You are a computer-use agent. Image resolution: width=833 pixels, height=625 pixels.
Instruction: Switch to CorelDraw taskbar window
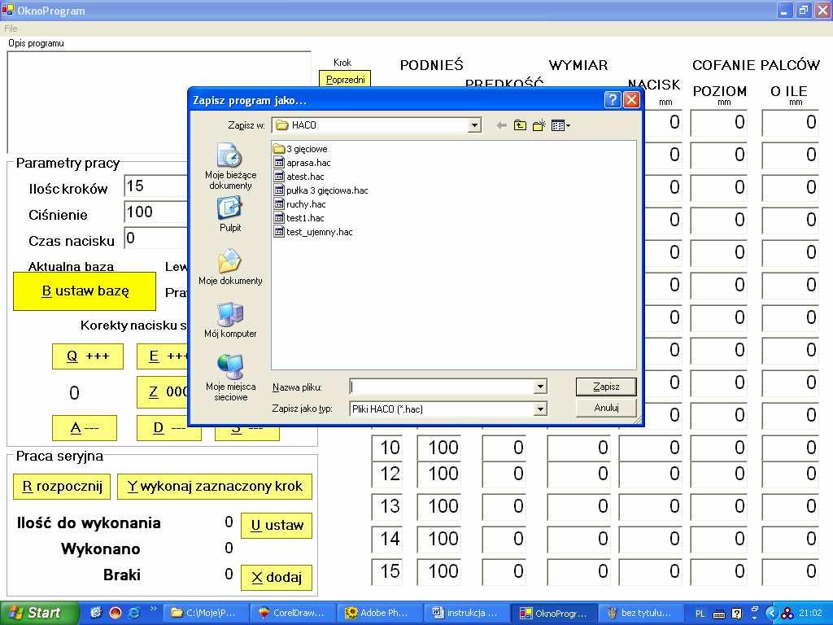pos(291,613)
